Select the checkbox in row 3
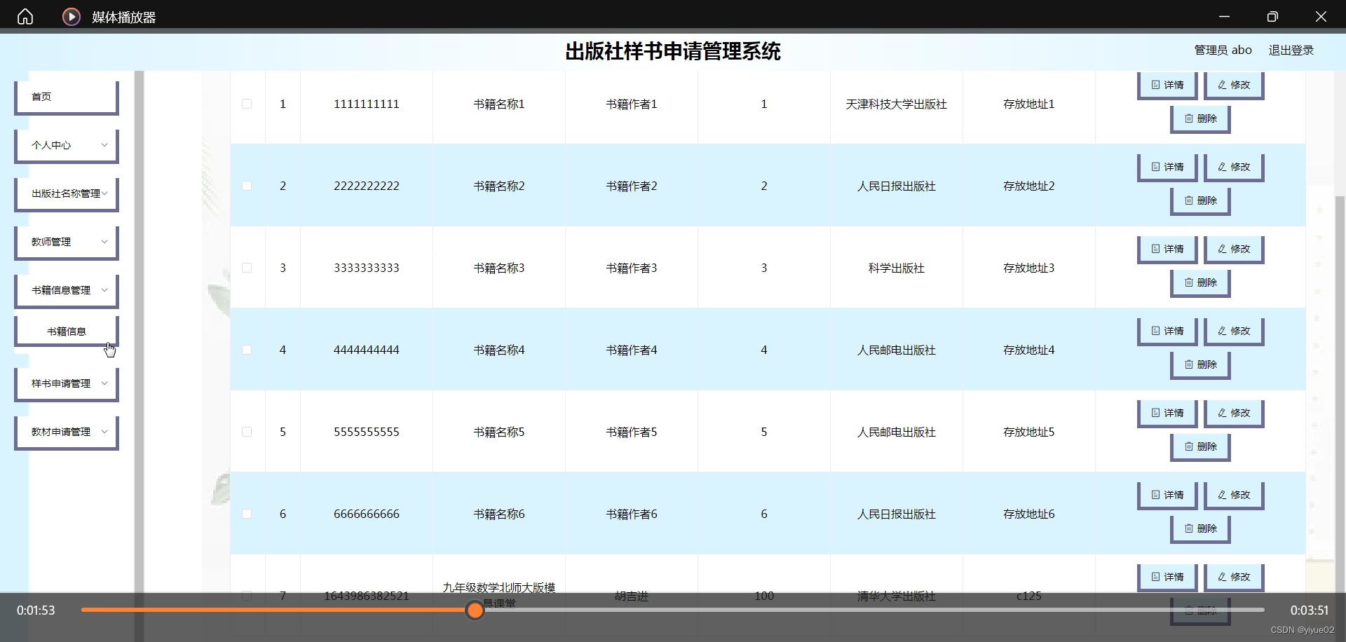The width and height of the screenshot is (1346, 642). point(247,267)
